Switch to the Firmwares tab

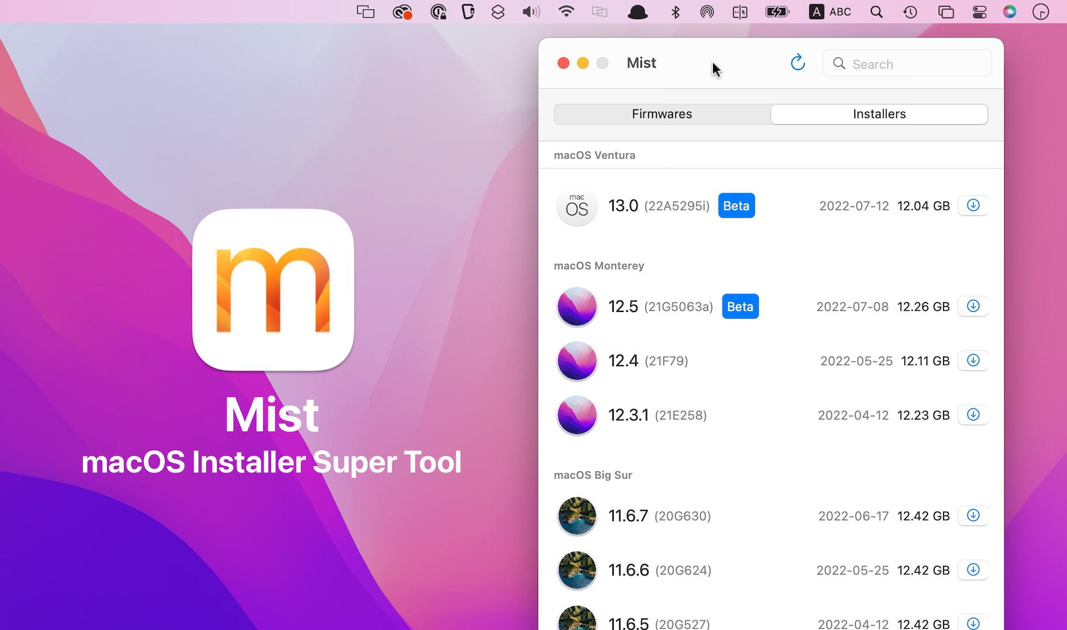[x=661, y=113]
